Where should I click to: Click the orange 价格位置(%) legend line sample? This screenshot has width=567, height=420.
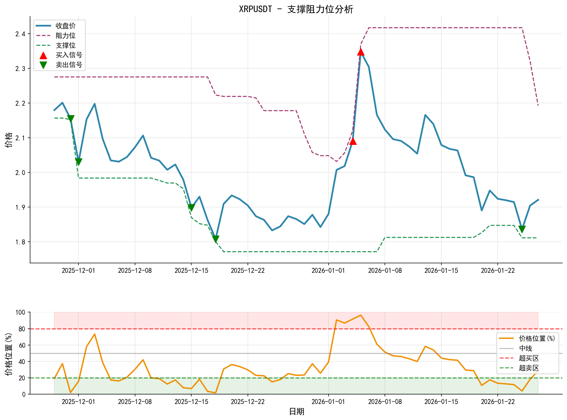[507, 338]
